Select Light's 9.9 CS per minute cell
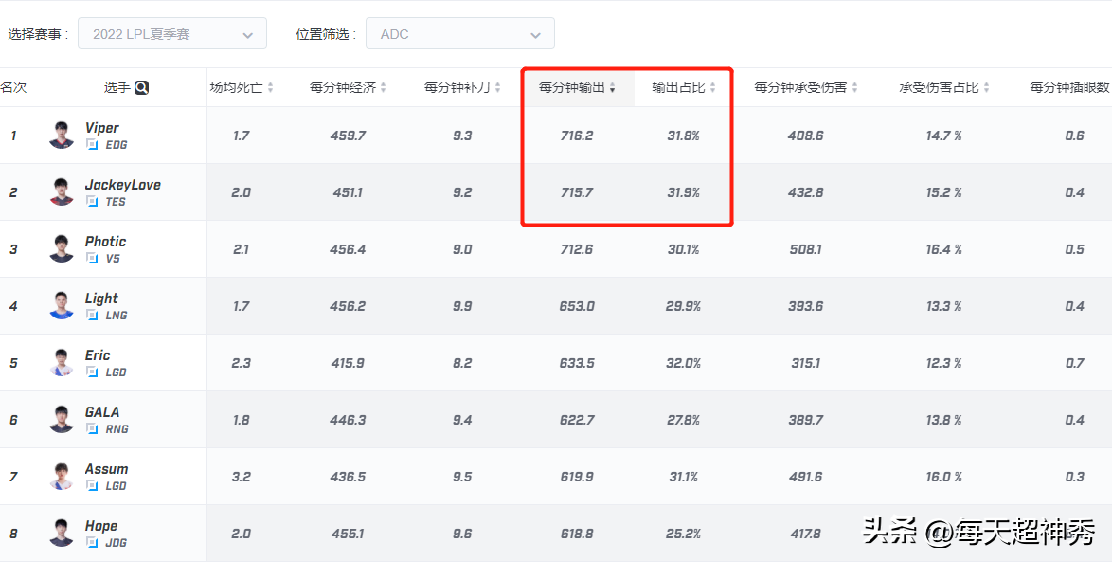The width and height of the screenshot is (1112, 562). point(462,306)
